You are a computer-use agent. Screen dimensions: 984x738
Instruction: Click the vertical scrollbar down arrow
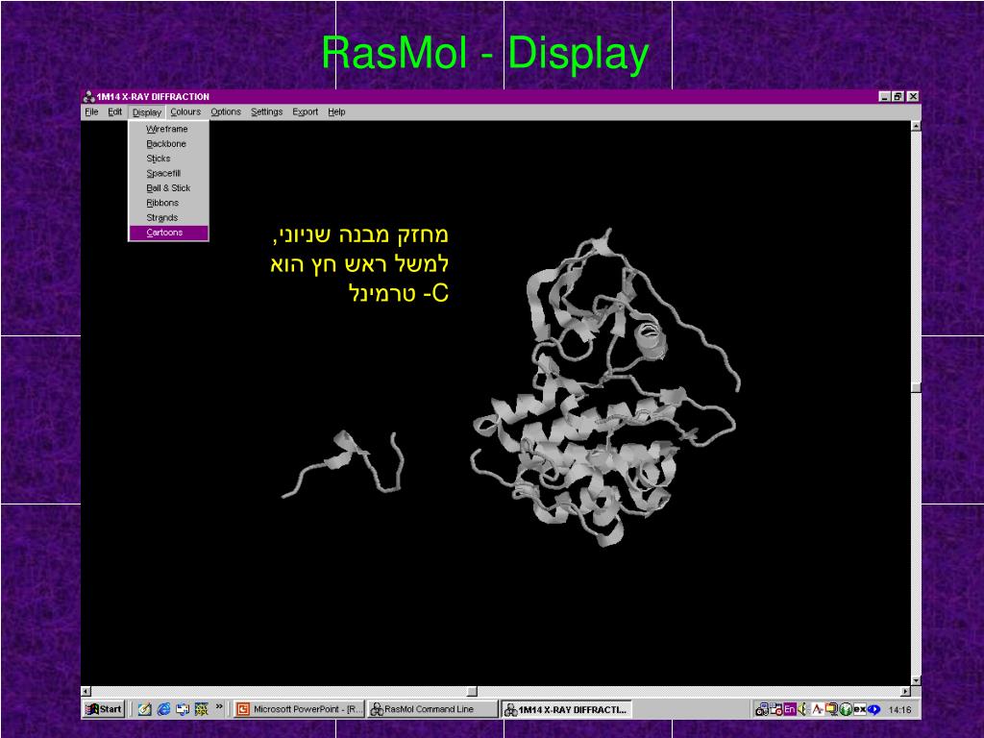point(916,680)
